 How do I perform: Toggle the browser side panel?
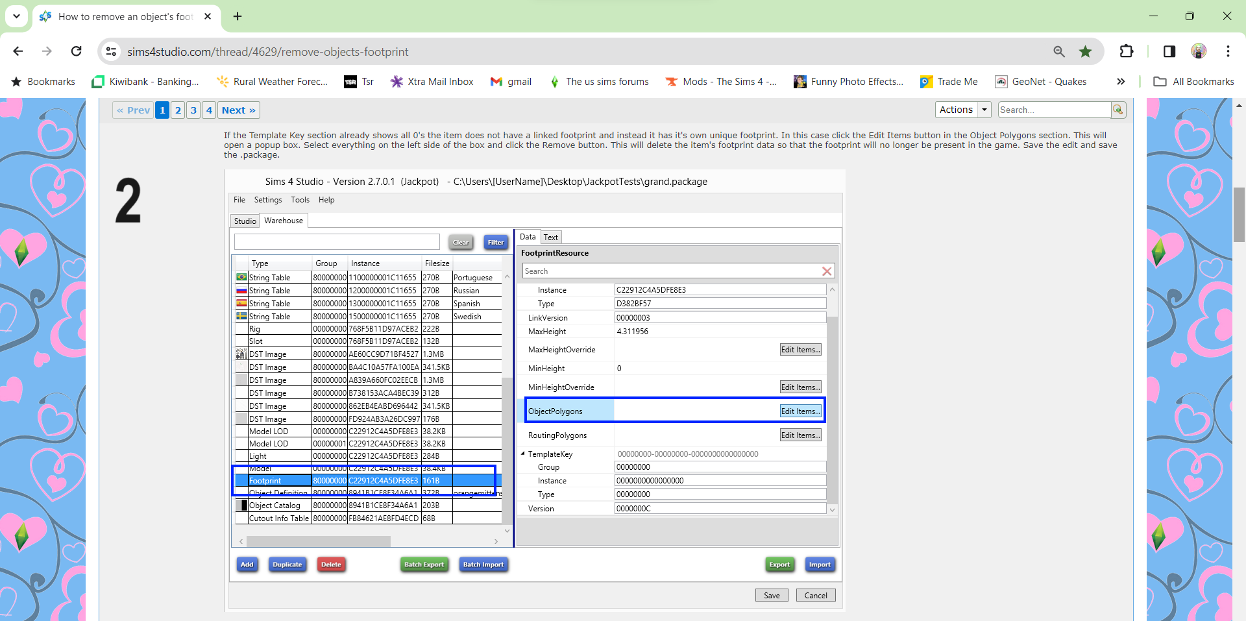(x=1169, y=51)
